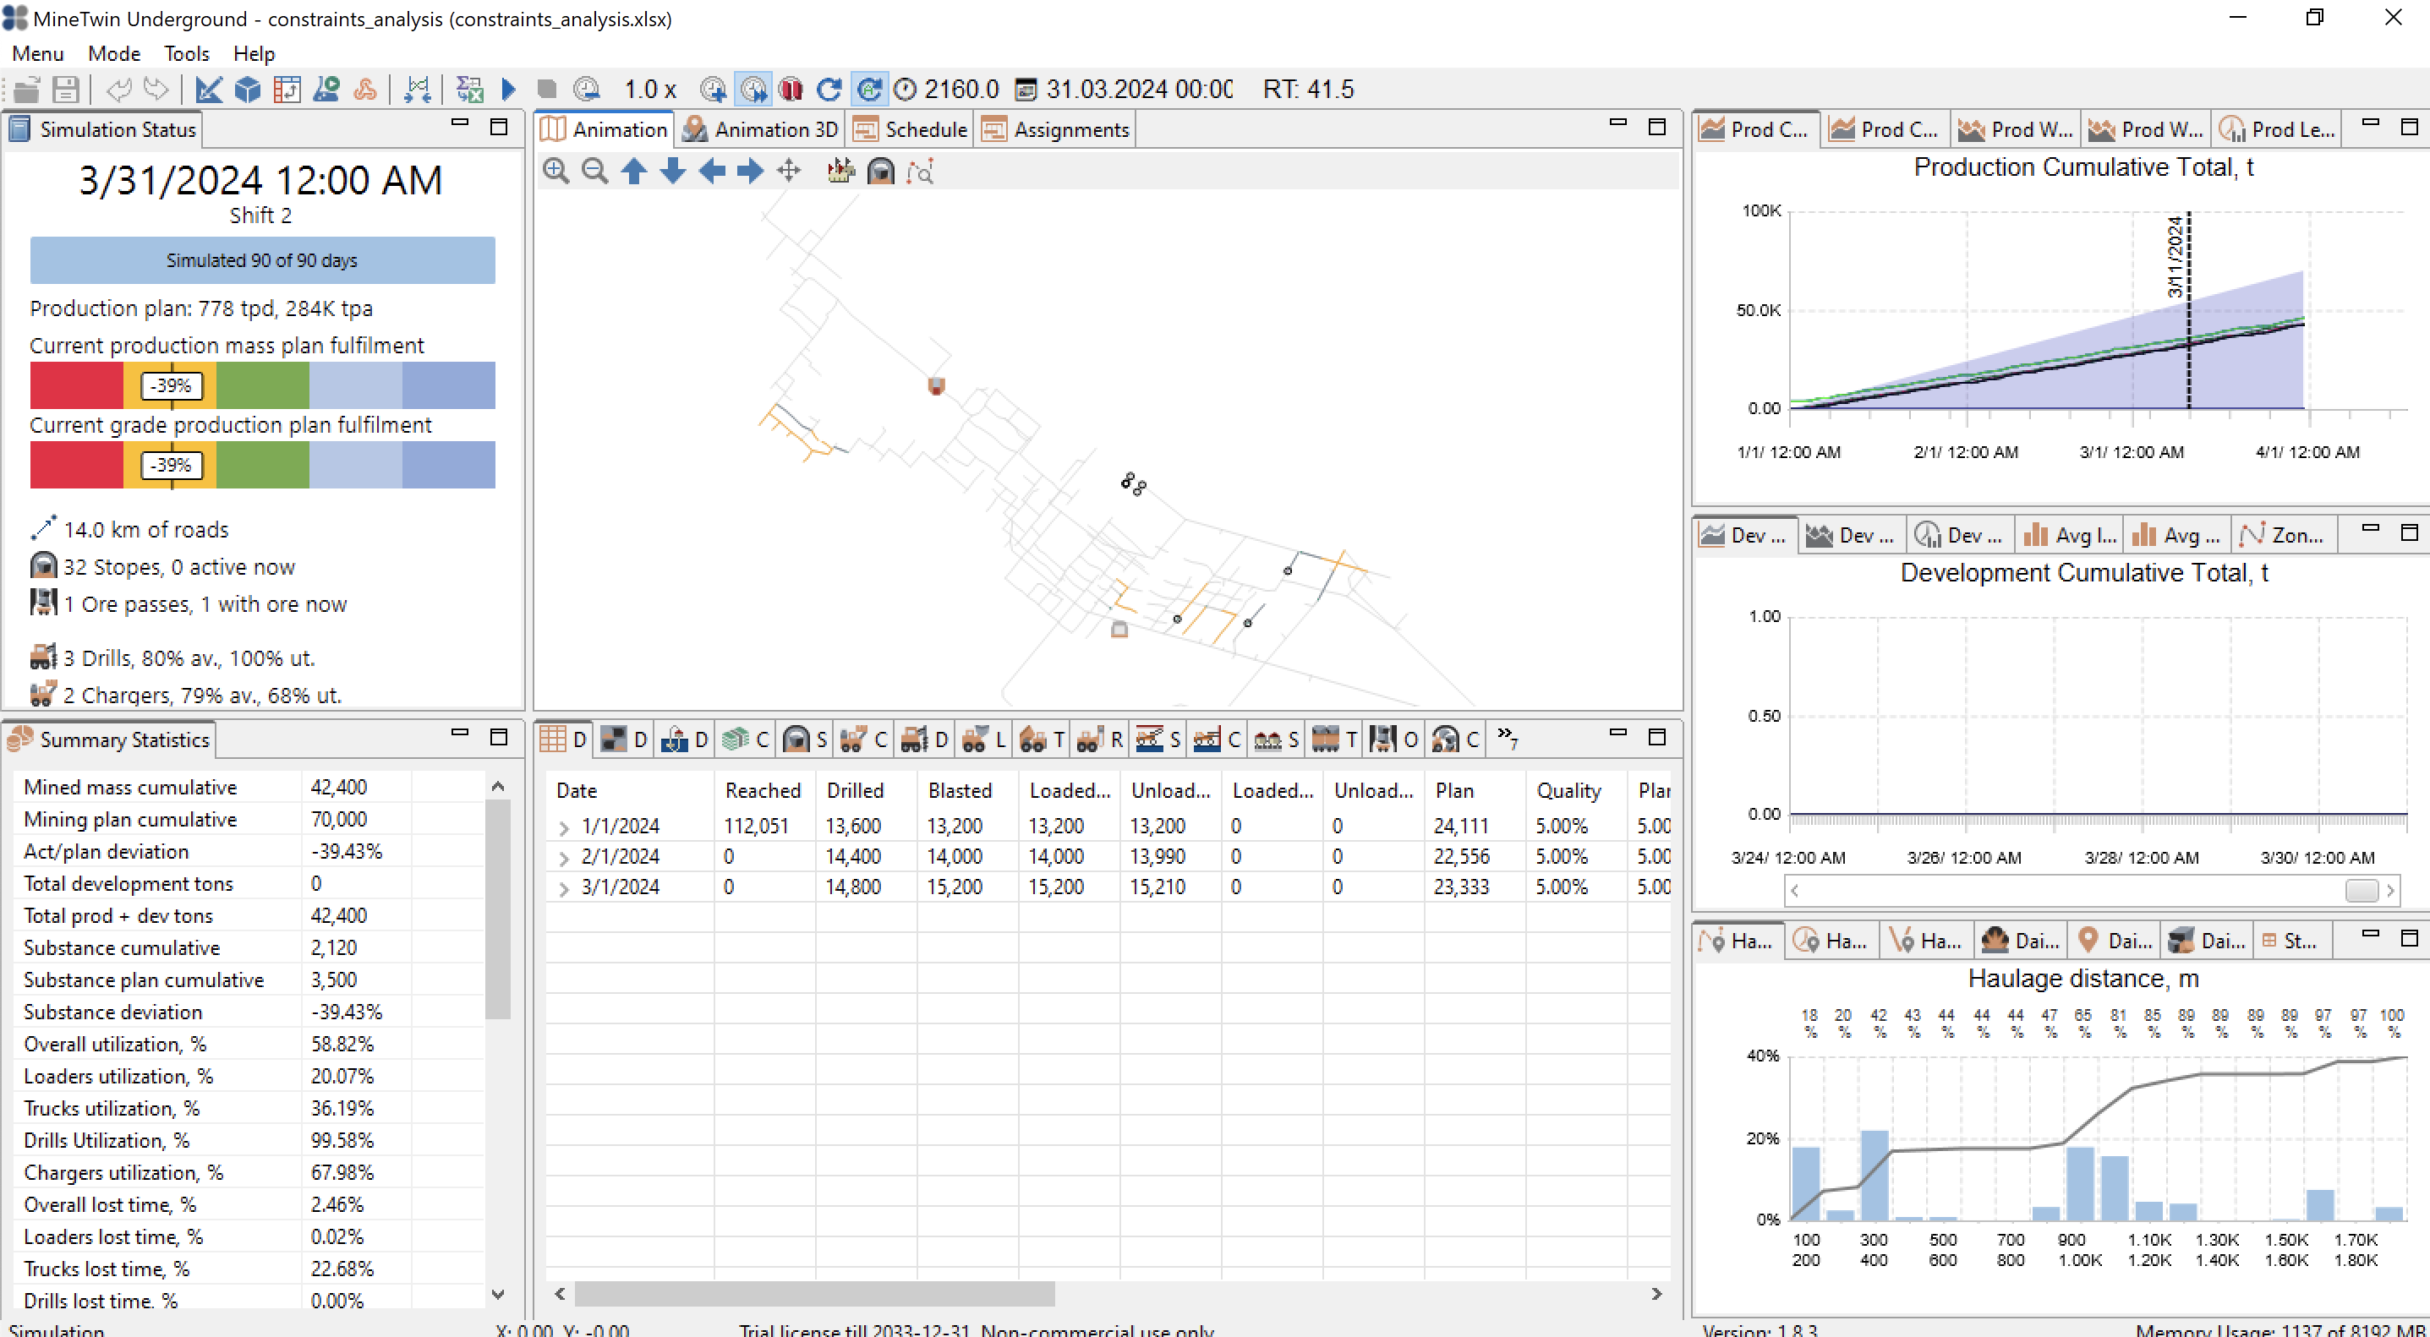Screen dimensions: 2430x1337
Task: Click the orange triple-loop network icon
Action: pyautogui.click(x=365, y=90)
